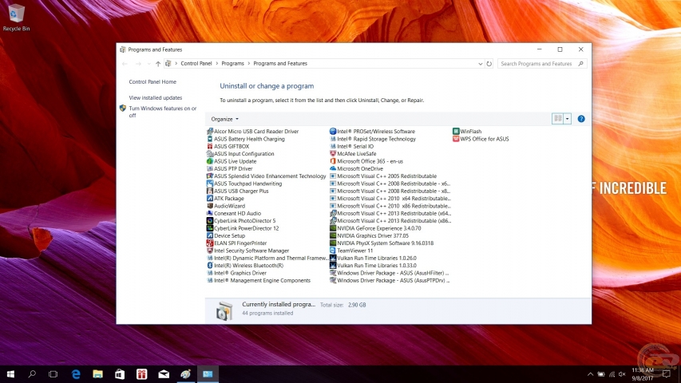The width and height of the screenshot is (681, 383).
Task: Select Intel Rapid Storage Technology
Action: click(x=373, y=139)
